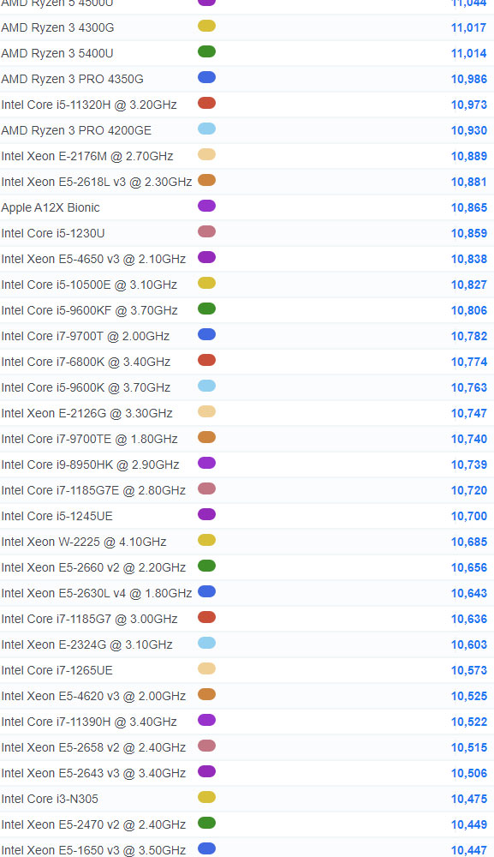This screenshot has height=857, width=494.
Task: Open Intel Core i3-N305 entry
Action: [x=50, y=799]
